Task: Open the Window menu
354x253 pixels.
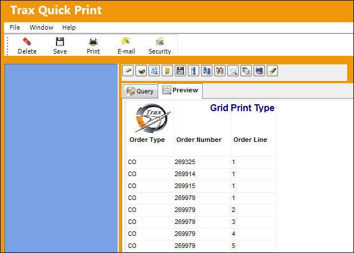Action: click(41, 27)
